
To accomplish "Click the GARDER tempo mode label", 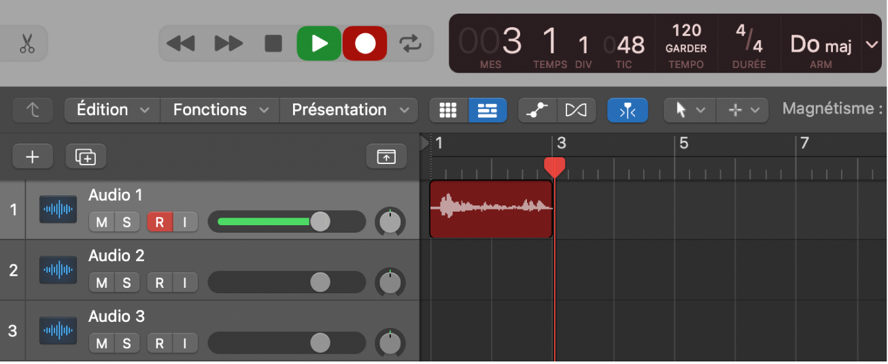I will coord(686,49).
